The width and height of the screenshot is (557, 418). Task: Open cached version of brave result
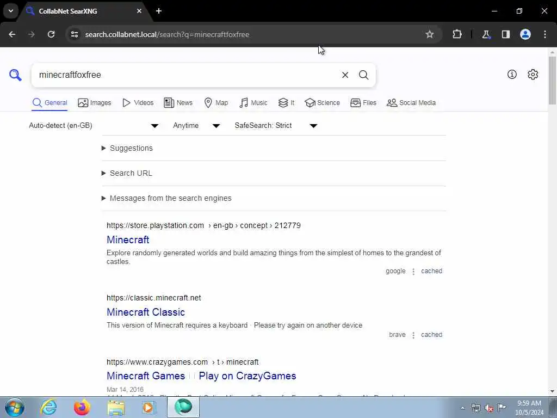click(431, 335)
